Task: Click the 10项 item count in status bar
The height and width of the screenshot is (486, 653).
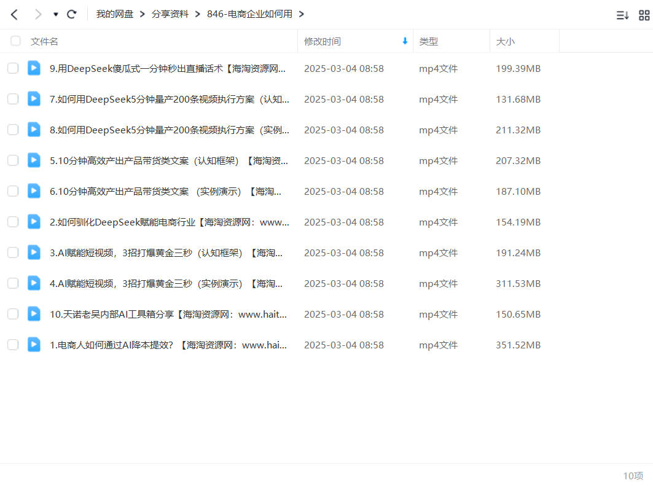Action: point(633,476)
